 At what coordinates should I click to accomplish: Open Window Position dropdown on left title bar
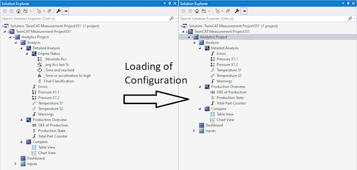[x=165, y=3]
